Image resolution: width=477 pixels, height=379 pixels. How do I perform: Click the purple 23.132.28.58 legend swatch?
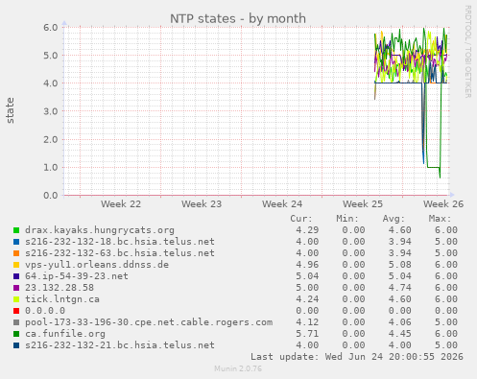coord(16,288)
